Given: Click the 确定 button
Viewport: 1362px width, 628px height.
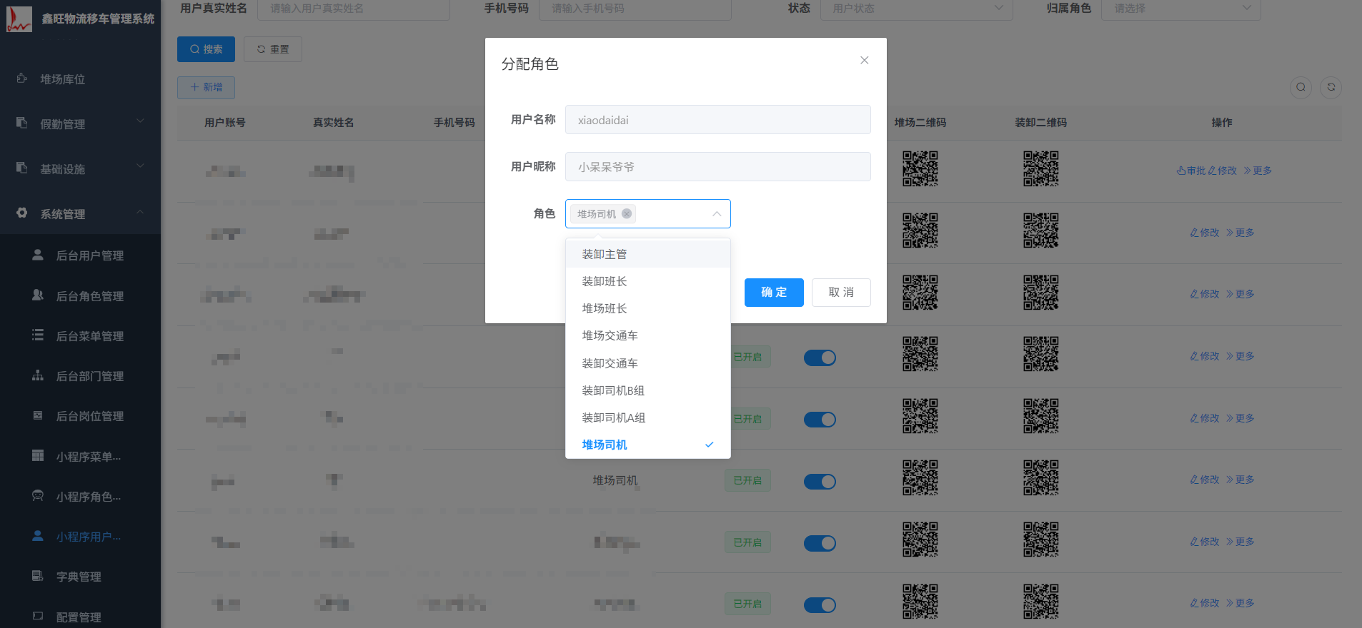Looking at the screenshot, I should [774, 293].
